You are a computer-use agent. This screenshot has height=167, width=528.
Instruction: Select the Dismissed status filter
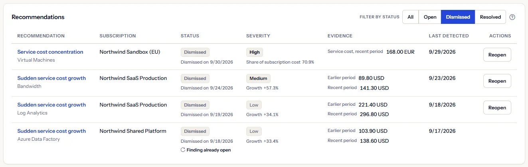point(458,17)
